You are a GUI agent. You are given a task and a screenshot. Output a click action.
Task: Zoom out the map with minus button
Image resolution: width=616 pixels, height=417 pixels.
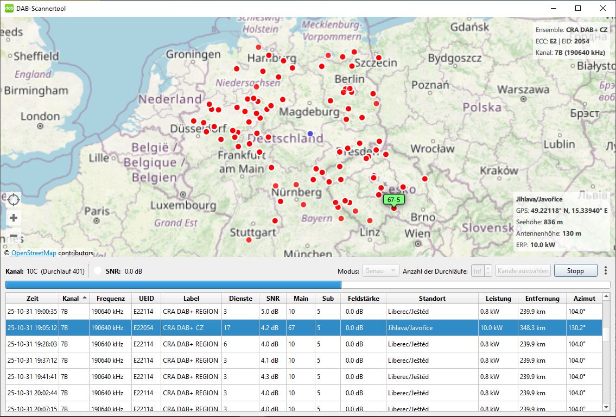[x=14, y=237]
